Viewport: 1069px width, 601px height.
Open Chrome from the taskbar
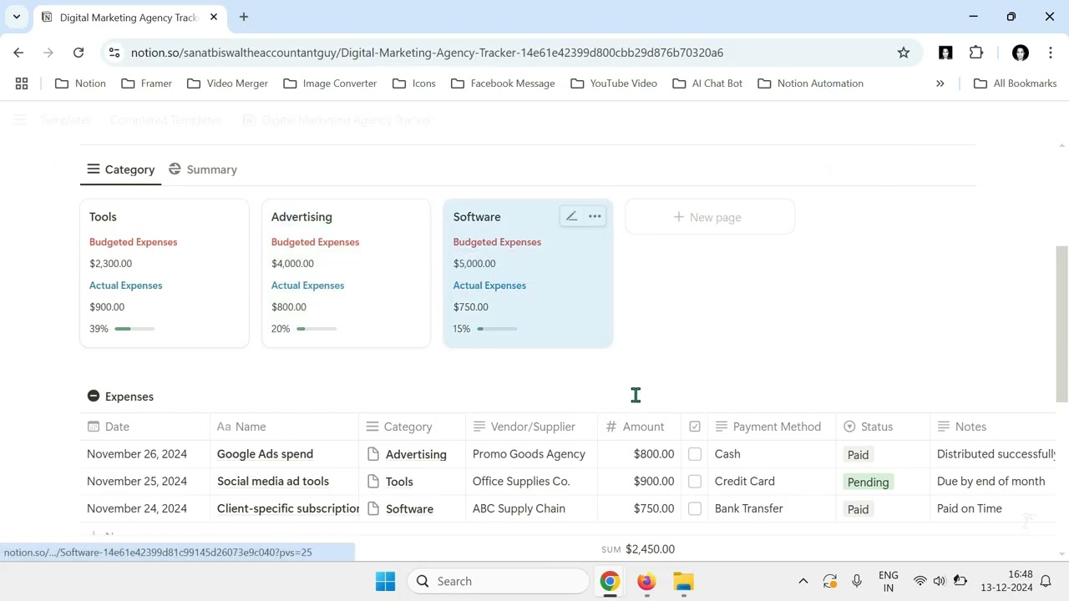(610, 581)
